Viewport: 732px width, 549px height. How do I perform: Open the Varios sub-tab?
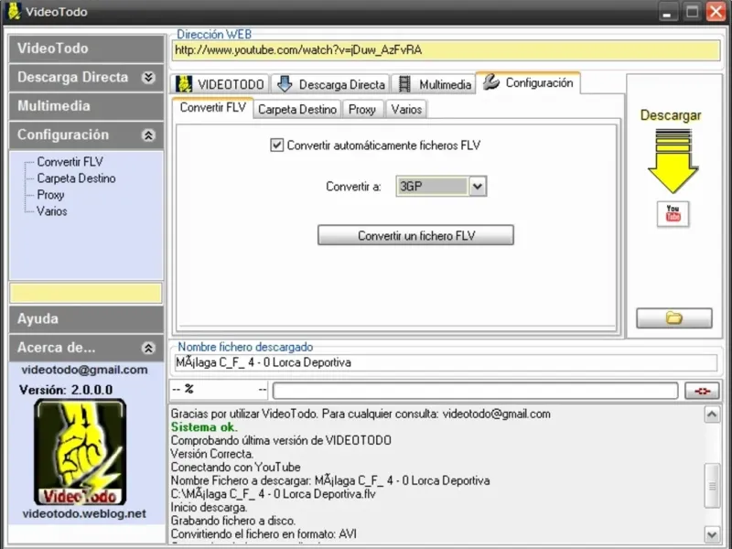click(406, 109)
